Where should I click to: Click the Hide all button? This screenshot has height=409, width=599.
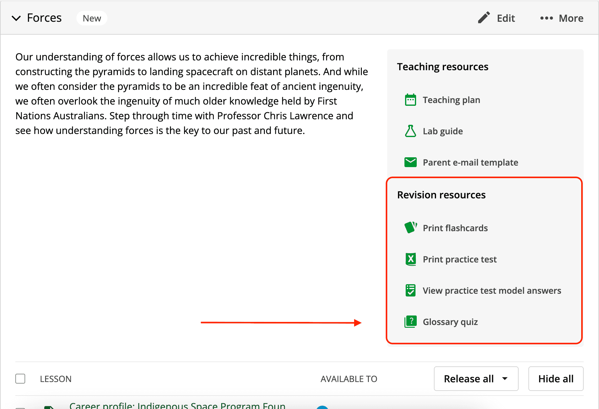tap(556, 379)
